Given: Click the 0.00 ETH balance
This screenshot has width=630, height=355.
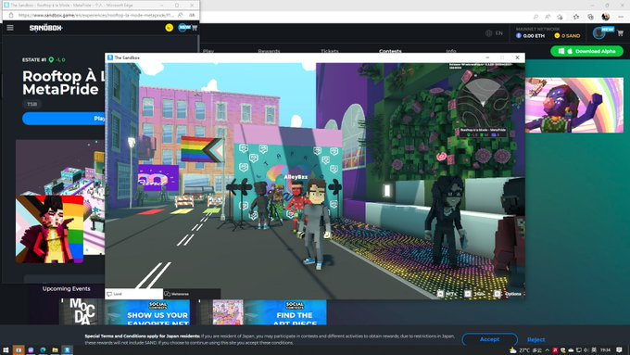Looking at the screenshot, I should click(530, 36).
